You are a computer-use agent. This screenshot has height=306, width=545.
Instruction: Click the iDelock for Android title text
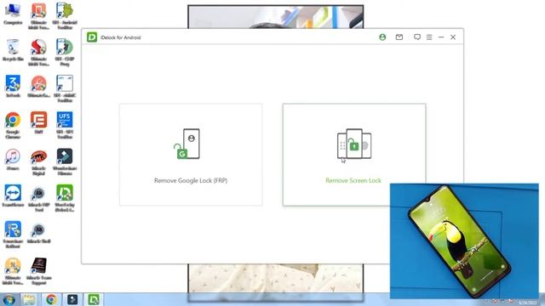coord(121,37)
